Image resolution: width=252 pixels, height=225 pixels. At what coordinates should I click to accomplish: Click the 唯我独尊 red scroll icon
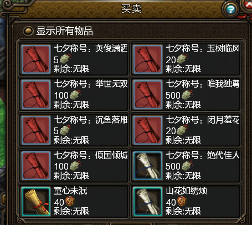tap(148, 95)
